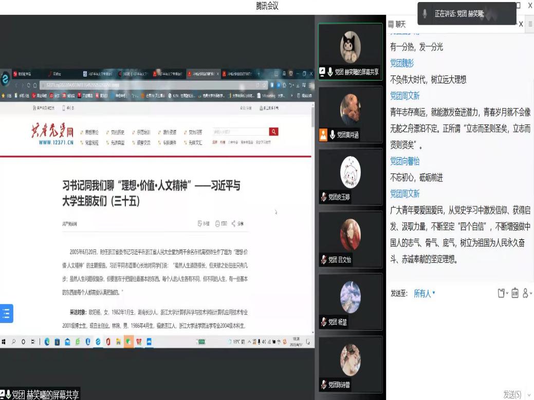
Task: Open 先锋文汇 in the site navigation
Action: [195, 143]
